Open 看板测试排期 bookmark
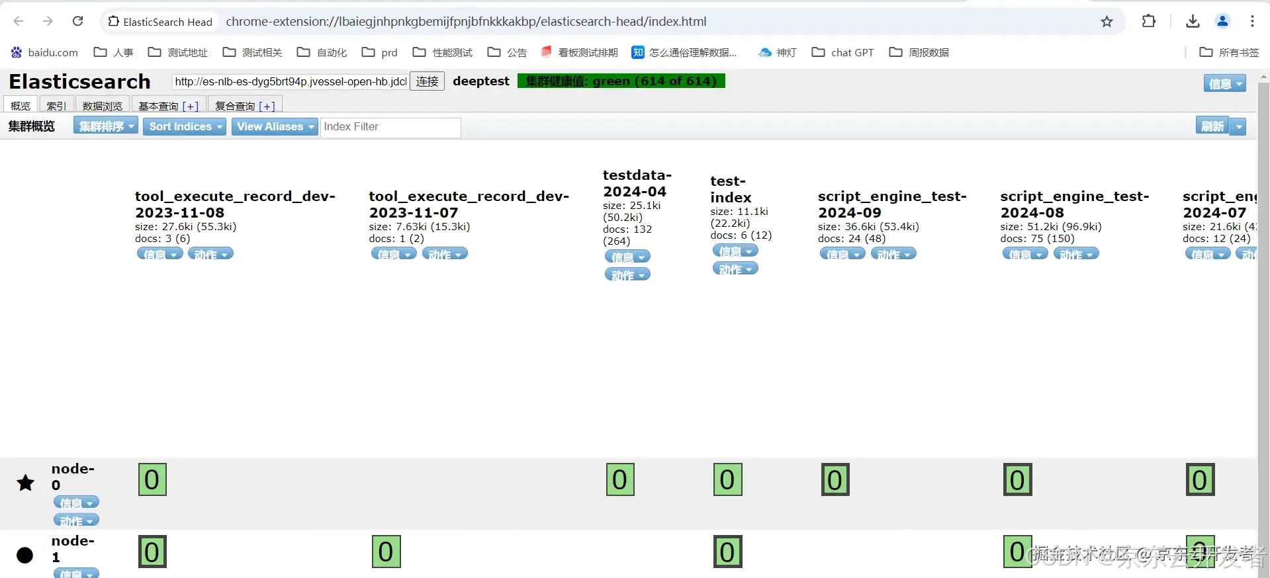This screenshot has height=578, width=1270. pyautogui.click(x=579, y=52)
